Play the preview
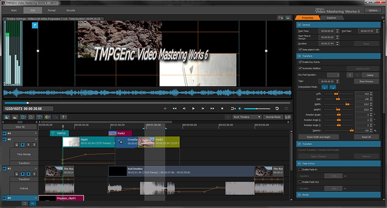The image size is (387, 208). [x=193, y=109]
